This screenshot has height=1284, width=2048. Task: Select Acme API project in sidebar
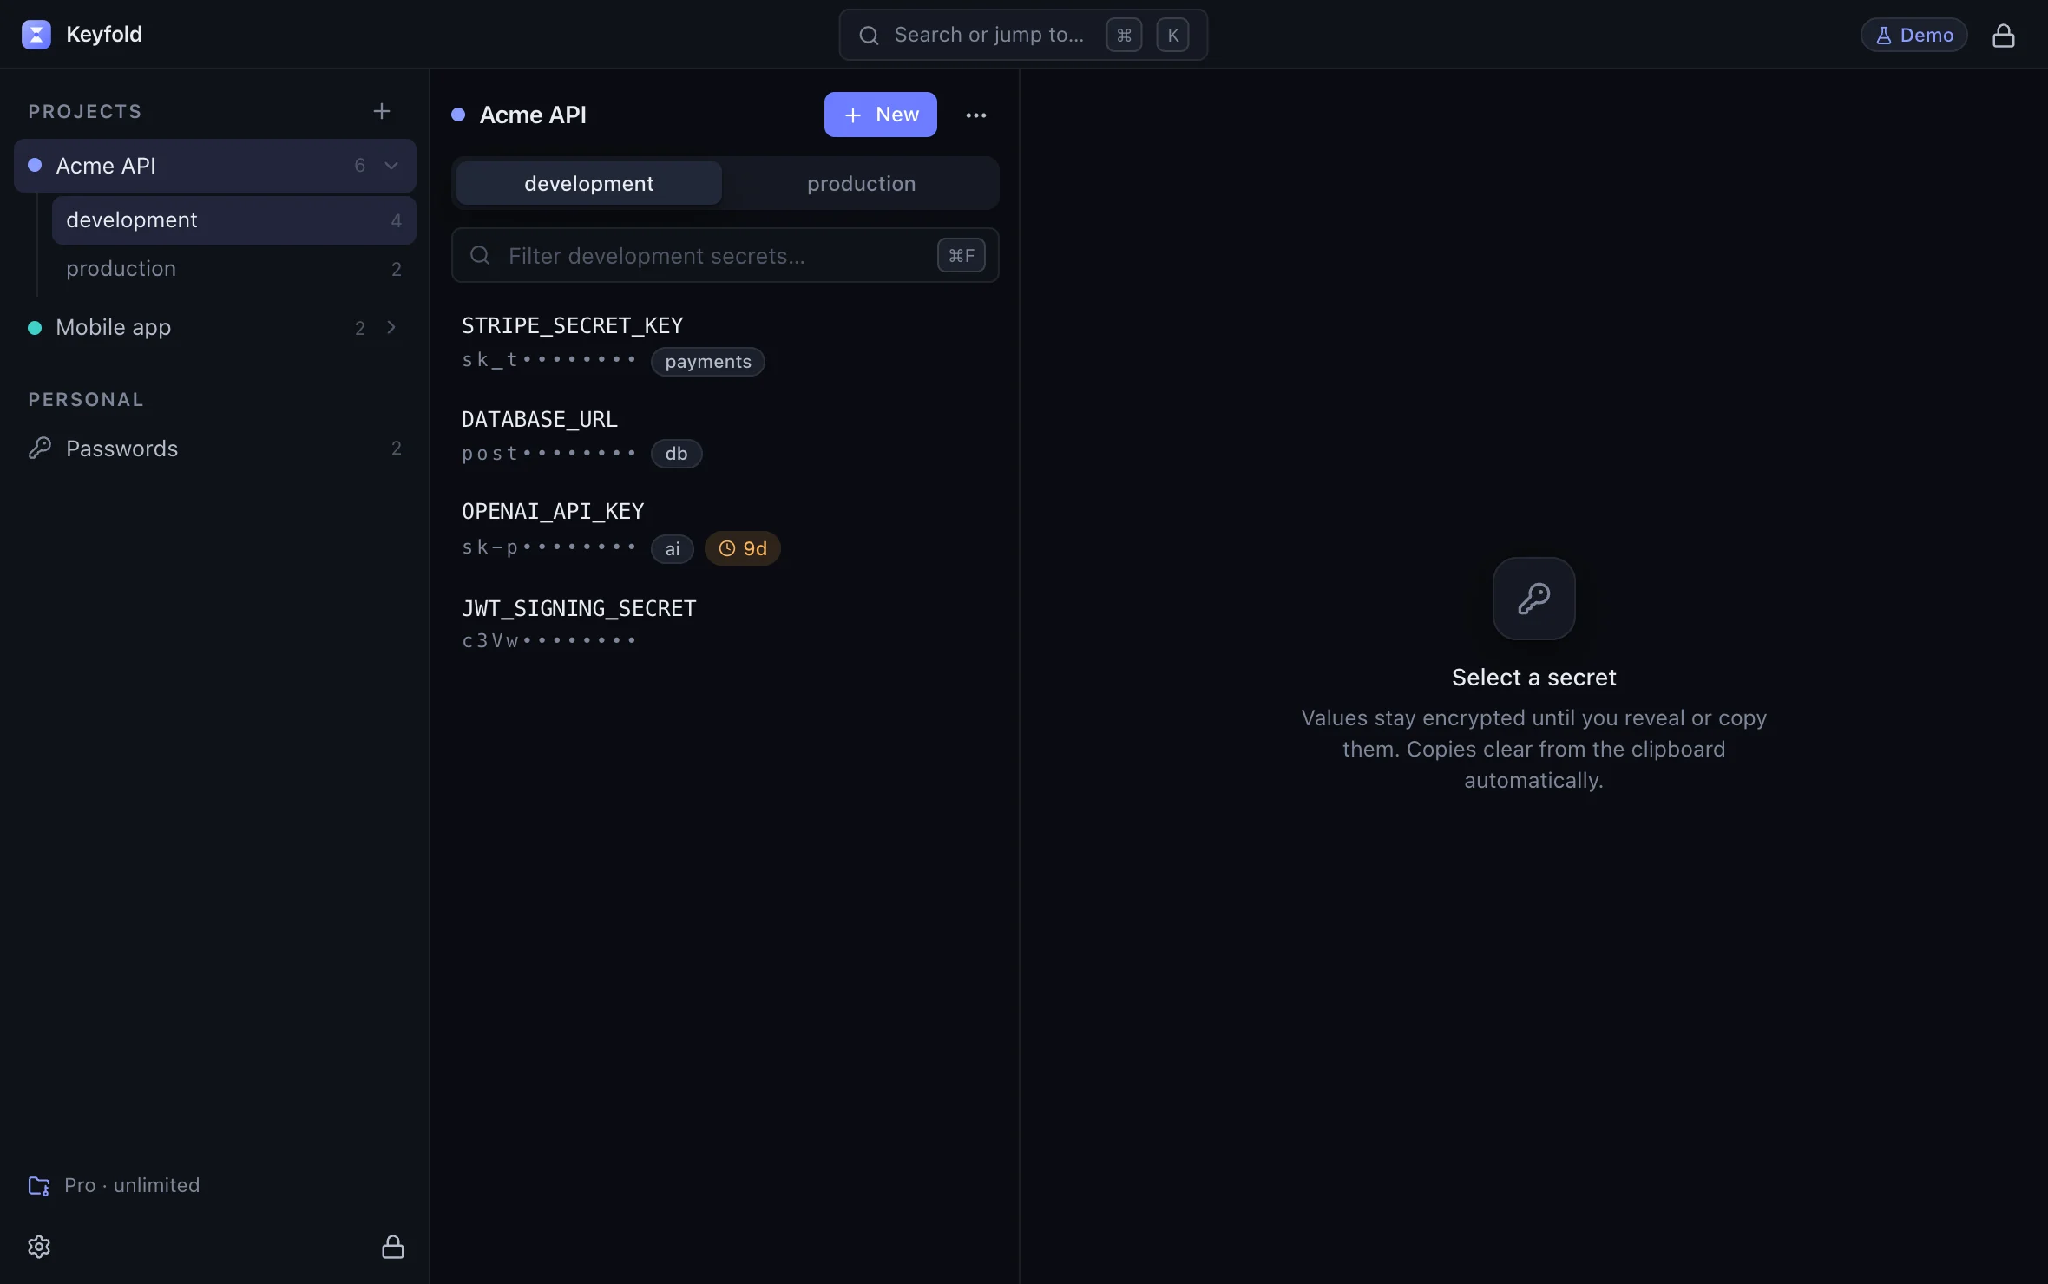[215, 166]
